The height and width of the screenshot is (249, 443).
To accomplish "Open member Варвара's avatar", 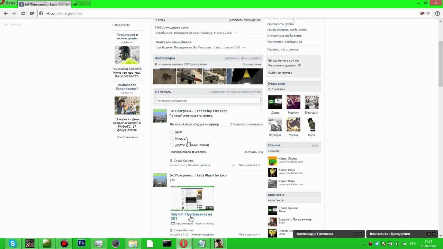I will click(275, 124).
